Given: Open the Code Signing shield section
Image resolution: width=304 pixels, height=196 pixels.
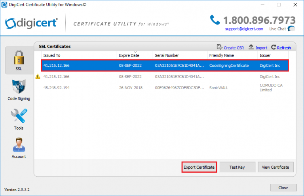Looking at the screenshot, I should pyautogui.click(x=19, y=90).
